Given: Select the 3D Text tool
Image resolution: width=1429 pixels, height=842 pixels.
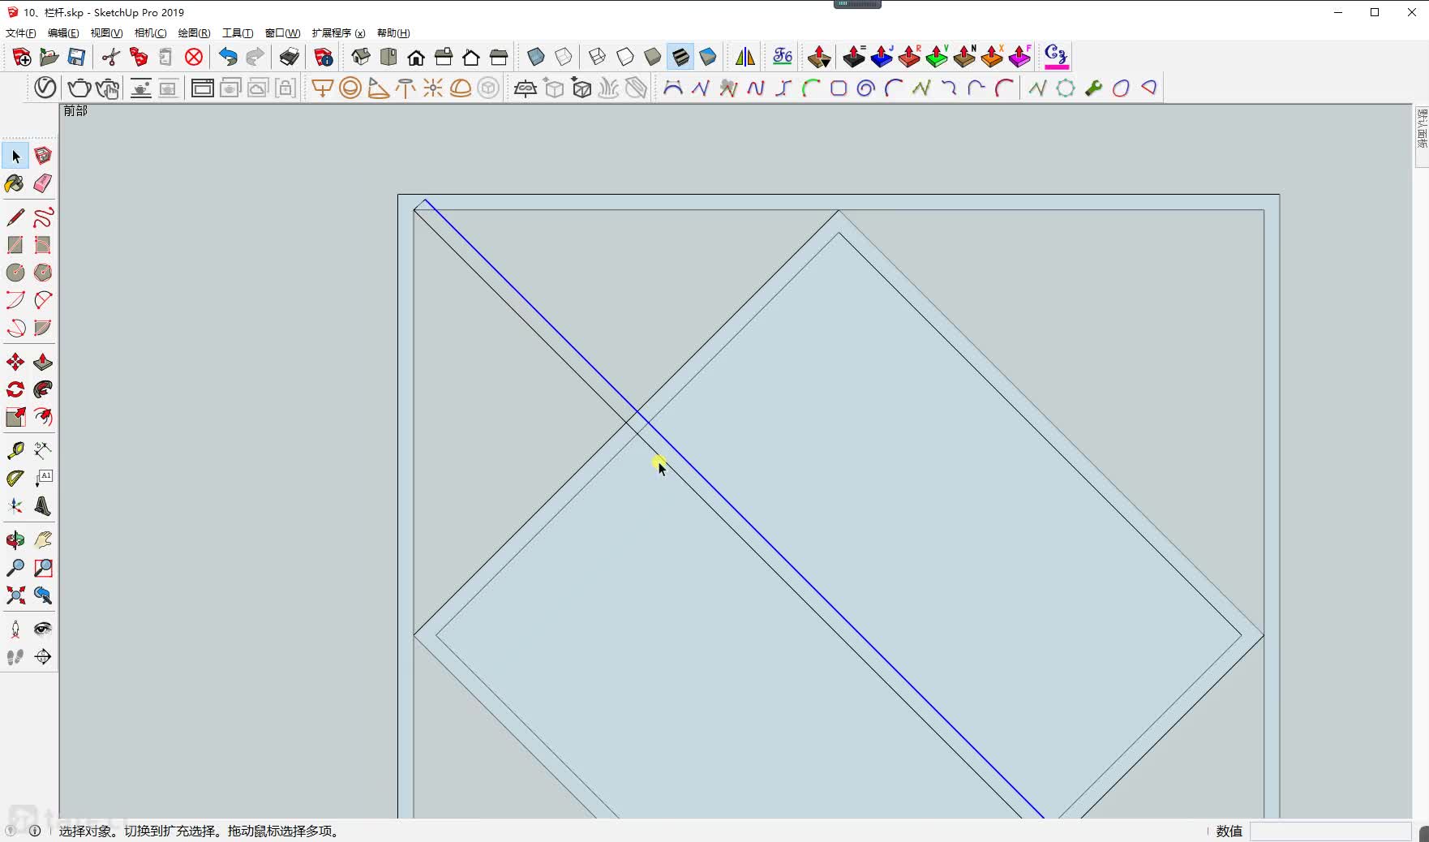Looking at the screenshot, I should [x=43, y=506].
